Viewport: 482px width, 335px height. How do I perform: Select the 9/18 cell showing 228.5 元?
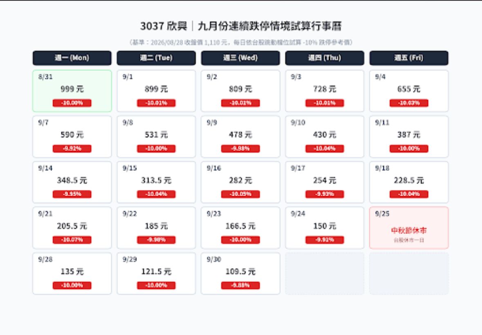pos(409,182)
